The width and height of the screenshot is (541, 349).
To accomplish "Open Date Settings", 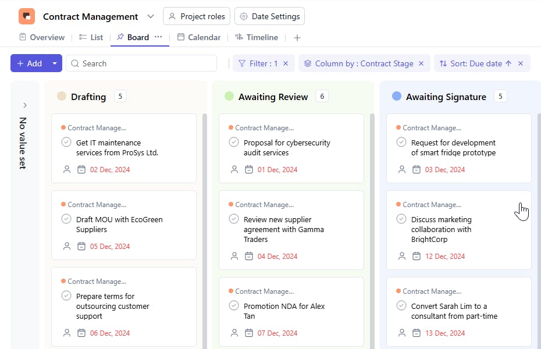I will pyautogui.click(x=269, y=16).
